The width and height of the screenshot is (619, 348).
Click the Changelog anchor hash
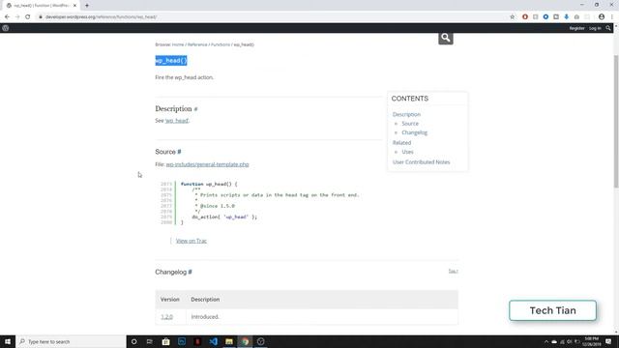(191, 273)
